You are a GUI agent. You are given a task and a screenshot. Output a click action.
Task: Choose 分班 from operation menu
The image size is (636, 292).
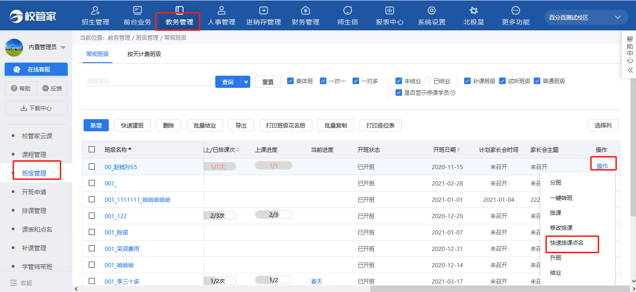556,183
